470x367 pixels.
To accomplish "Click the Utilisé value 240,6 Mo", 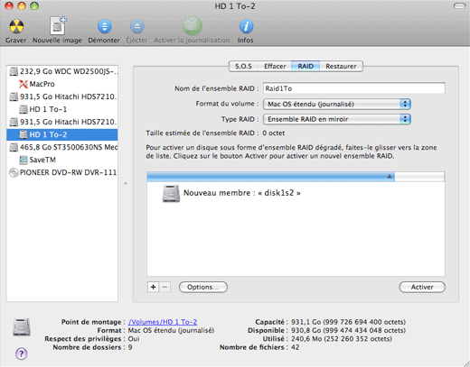I will pos(342,339).
